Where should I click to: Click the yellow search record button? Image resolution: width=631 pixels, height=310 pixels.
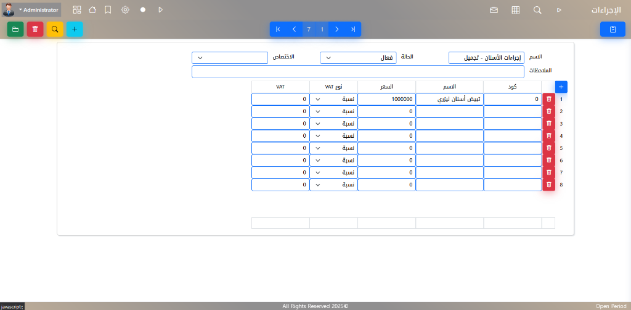pyautogui.click(x=55, y=29)
